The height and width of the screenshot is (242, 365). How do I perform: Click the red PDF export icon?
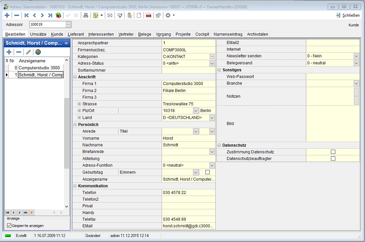[x=149, y=15]
